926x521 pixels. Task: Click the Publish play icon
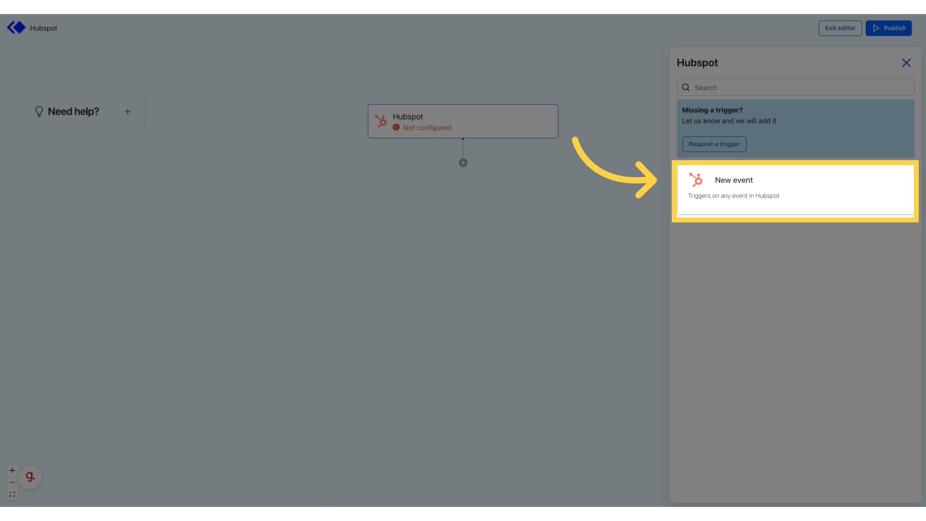(876, 28)
